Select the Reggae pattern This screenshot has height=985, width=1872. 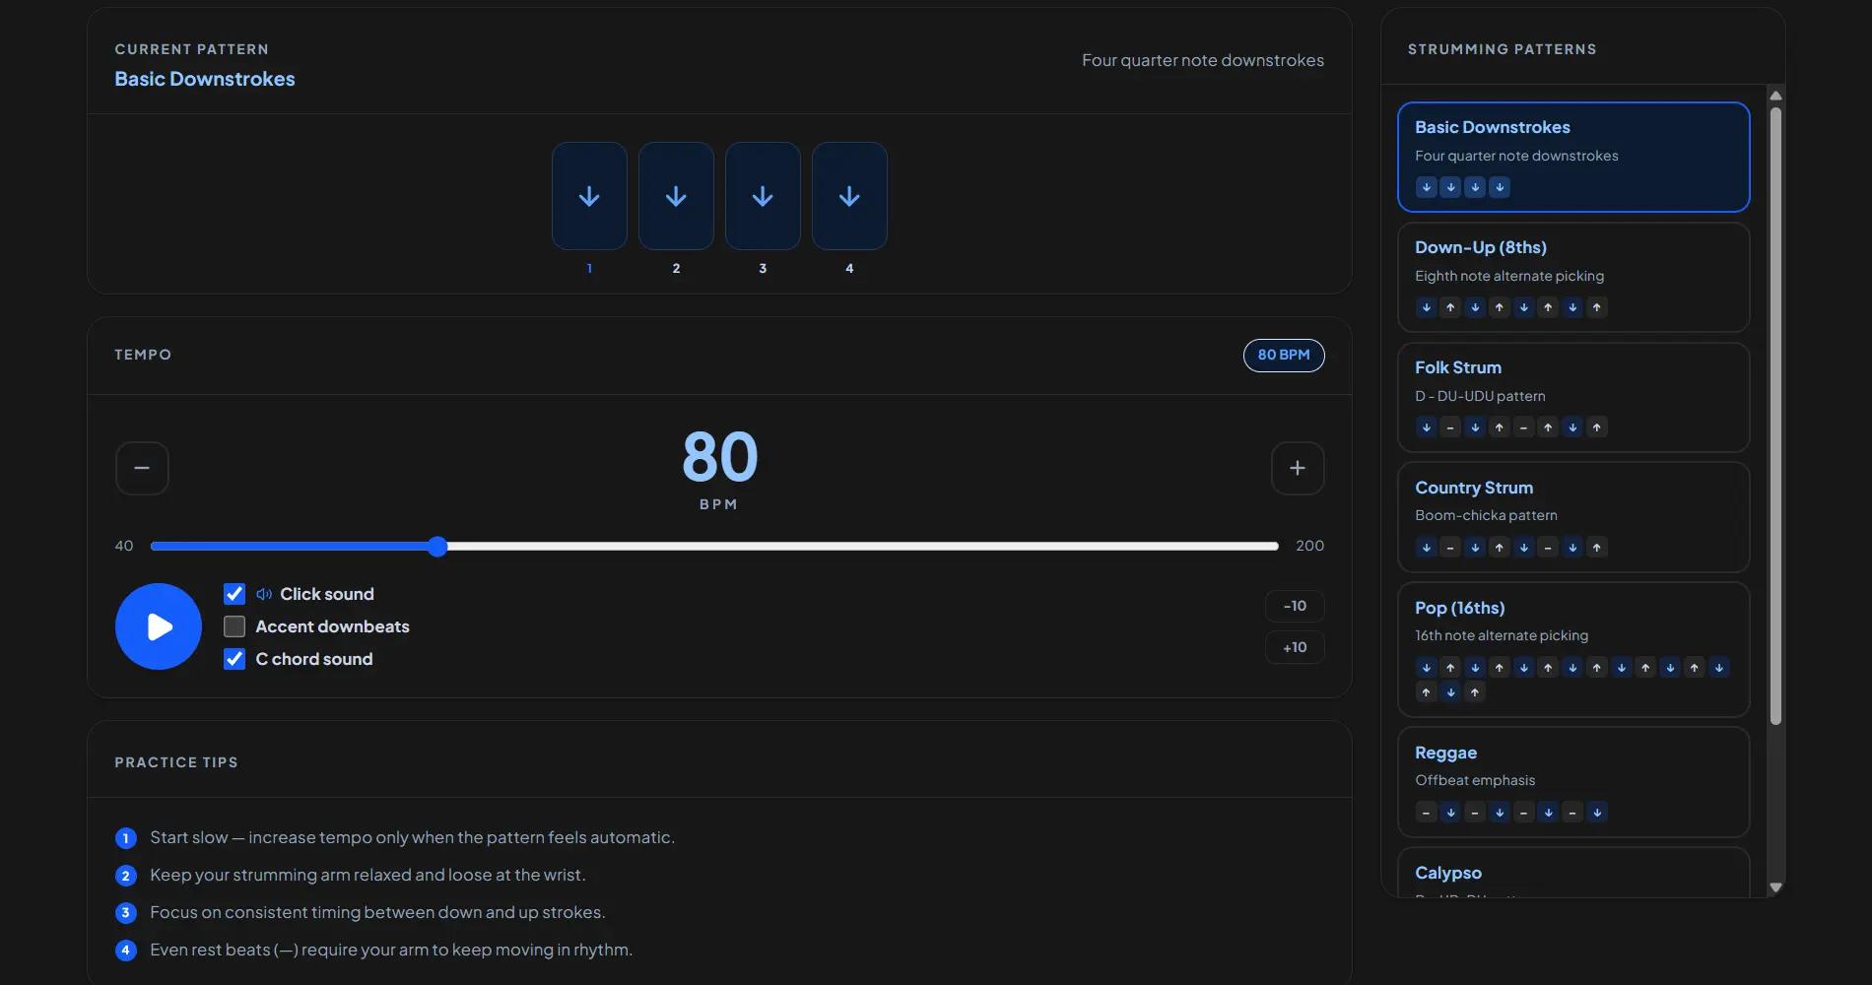click(x=1573, y=782)
